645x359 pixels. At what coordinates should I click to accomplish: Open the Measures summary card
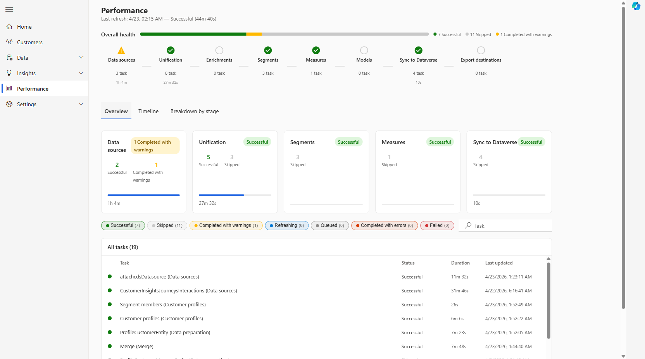click(x=418, y=172)
